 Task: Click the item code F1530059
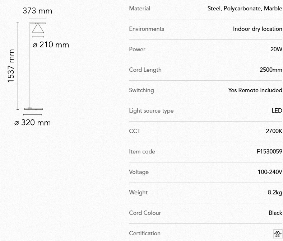pyautogui.click(x=269, y=151)
